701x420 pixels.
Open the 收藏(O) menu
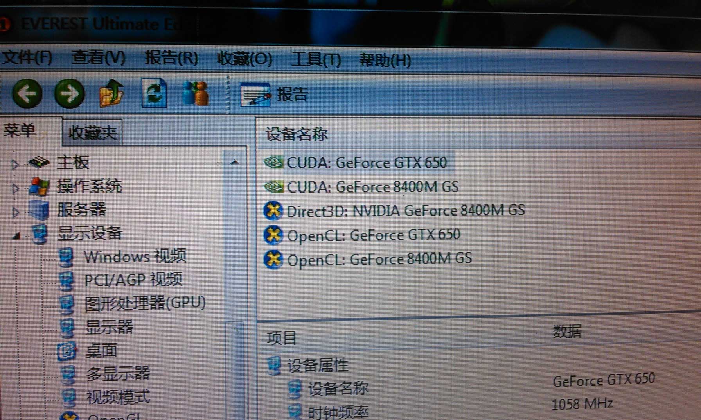coord(245,59)
